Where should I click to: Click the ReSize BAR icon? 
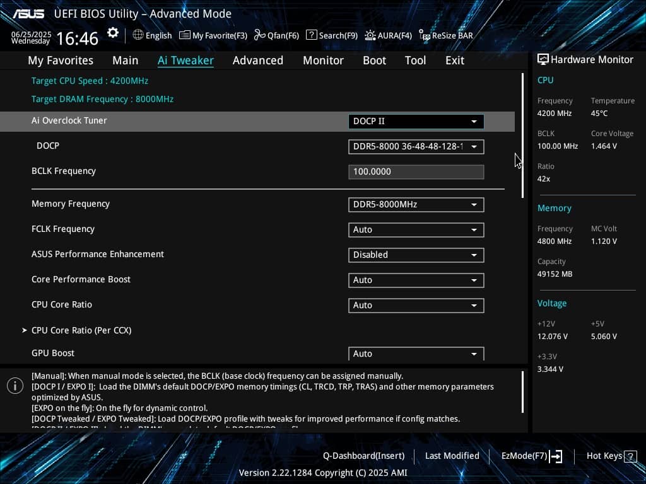pyautogui.click(x=425, y=35)
